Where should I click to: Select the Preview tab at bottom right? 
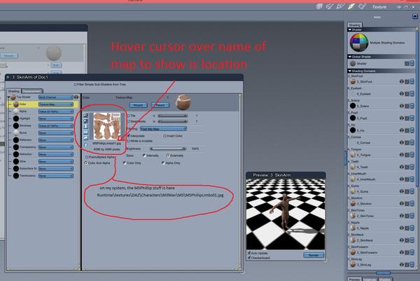(x=354, y=279)
